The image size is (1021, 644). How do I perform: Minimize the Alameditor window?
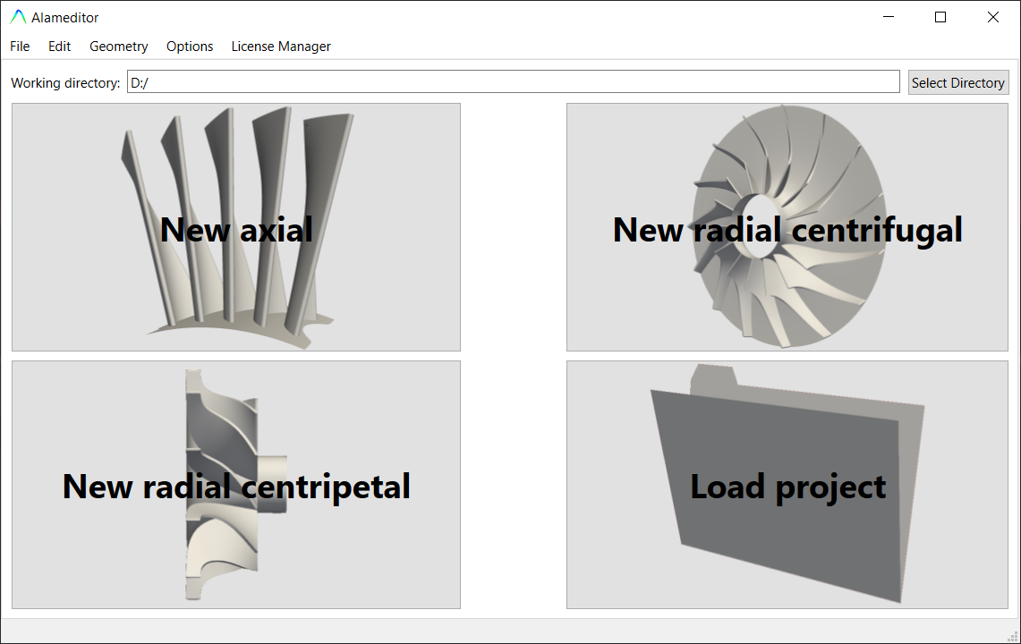coord(889,17)
